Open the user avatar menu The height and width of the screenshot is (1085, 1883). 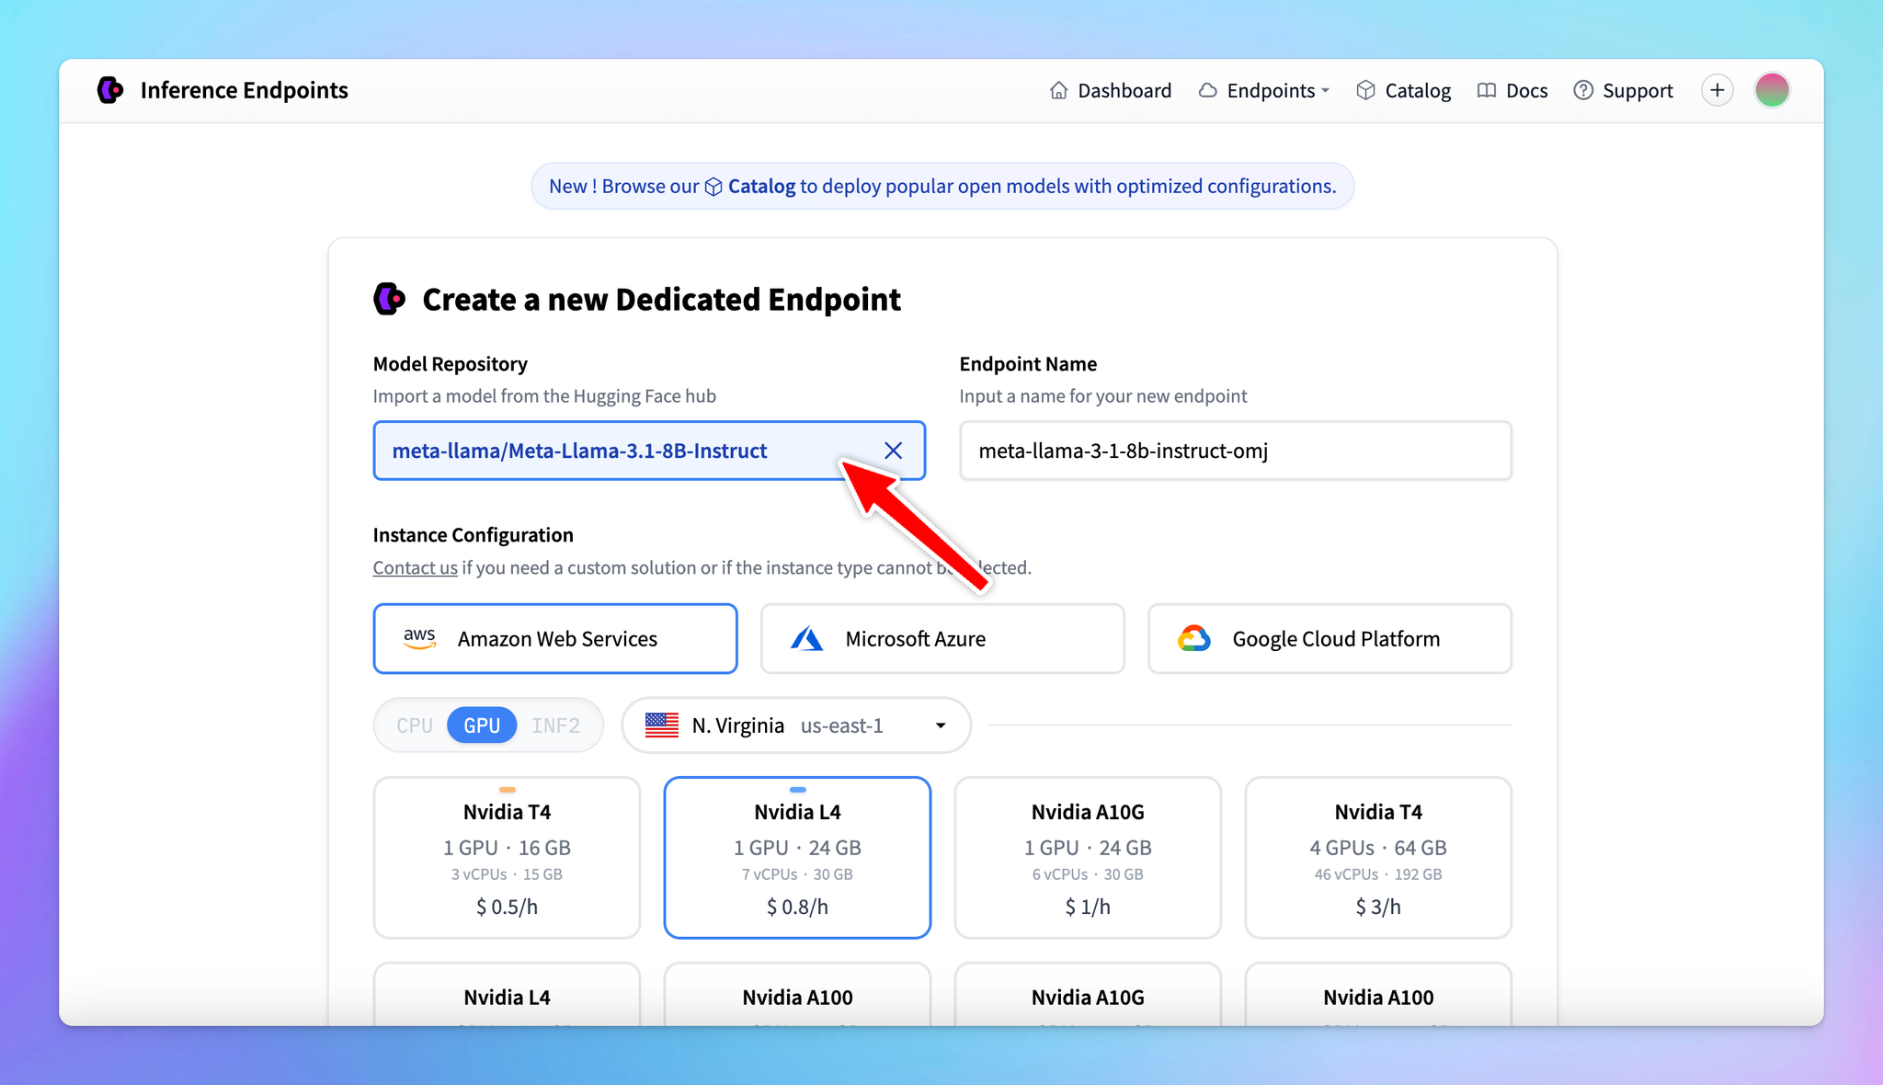(x=1772, y=90)
